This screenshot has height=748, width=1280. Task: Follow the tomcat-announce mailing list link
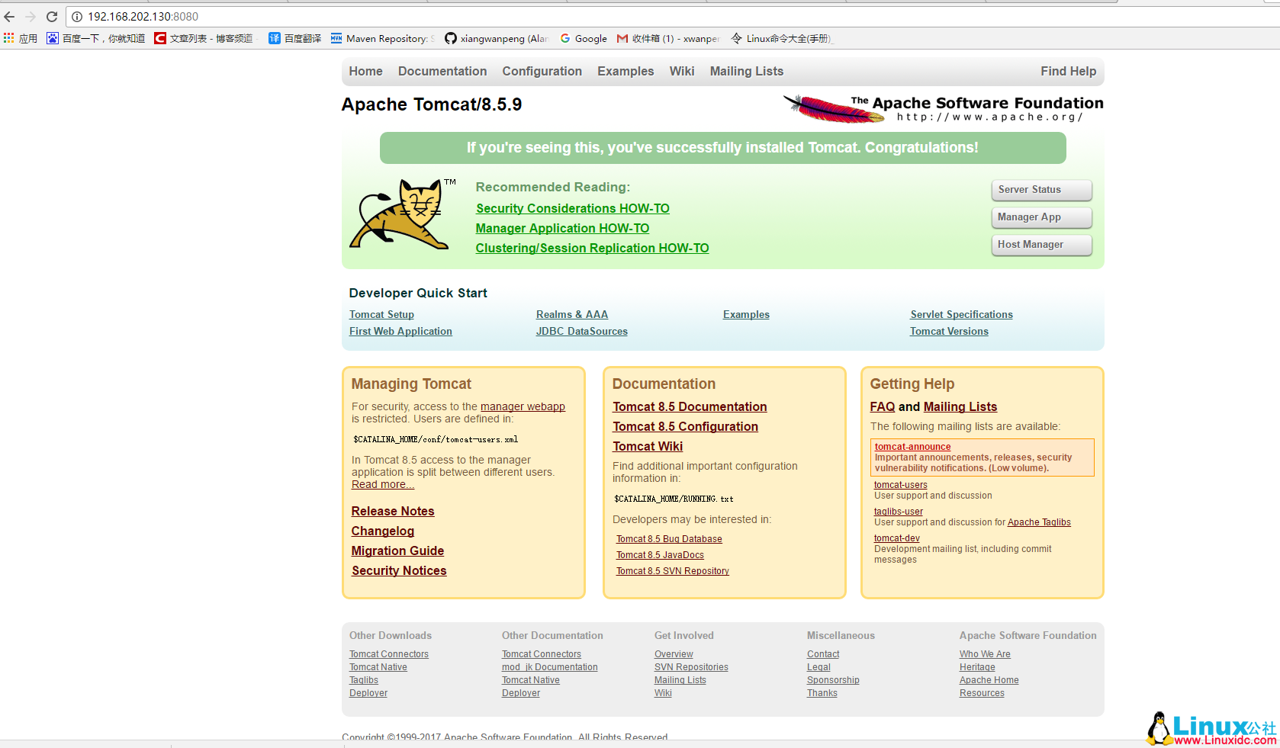912,447
